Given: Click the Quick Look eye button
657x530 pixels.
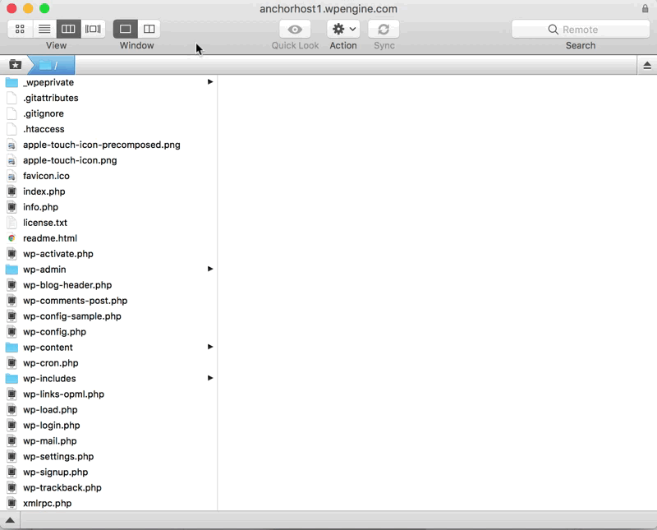Looking at the screenshot, I should pos(295,29).
